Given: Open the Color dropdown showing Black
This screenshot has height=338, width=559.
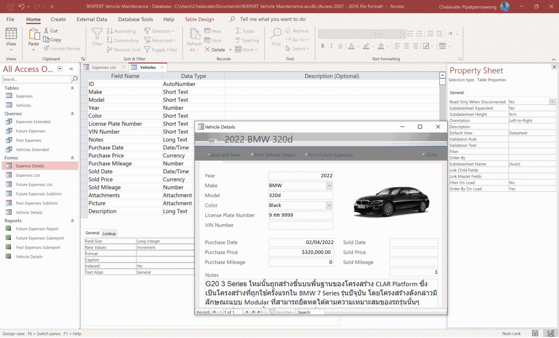Looking at the screenshot, I should pos(330,205).
